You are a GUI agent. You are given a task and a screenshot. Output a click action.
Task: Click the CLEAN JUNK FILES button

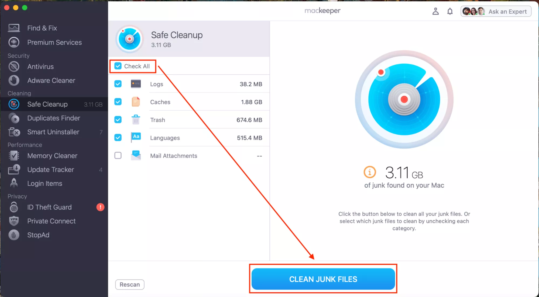(323, 279)
